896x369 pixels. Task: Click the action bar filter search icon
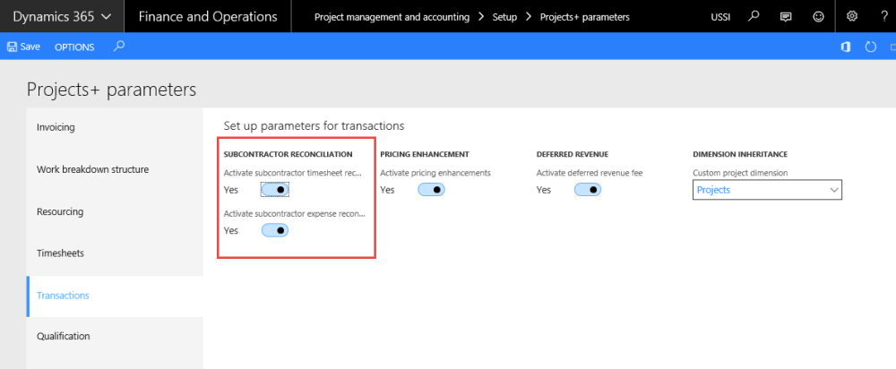pyautogui.click(x=119, y=47)
